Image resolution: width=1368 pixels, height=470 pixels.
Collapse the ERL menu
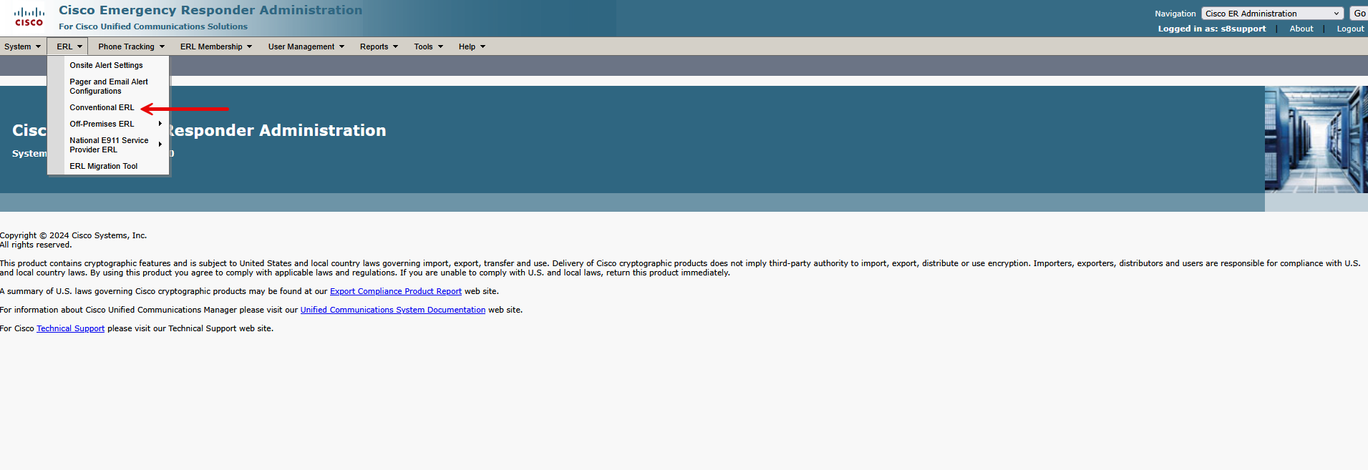(x=68, y=46)
